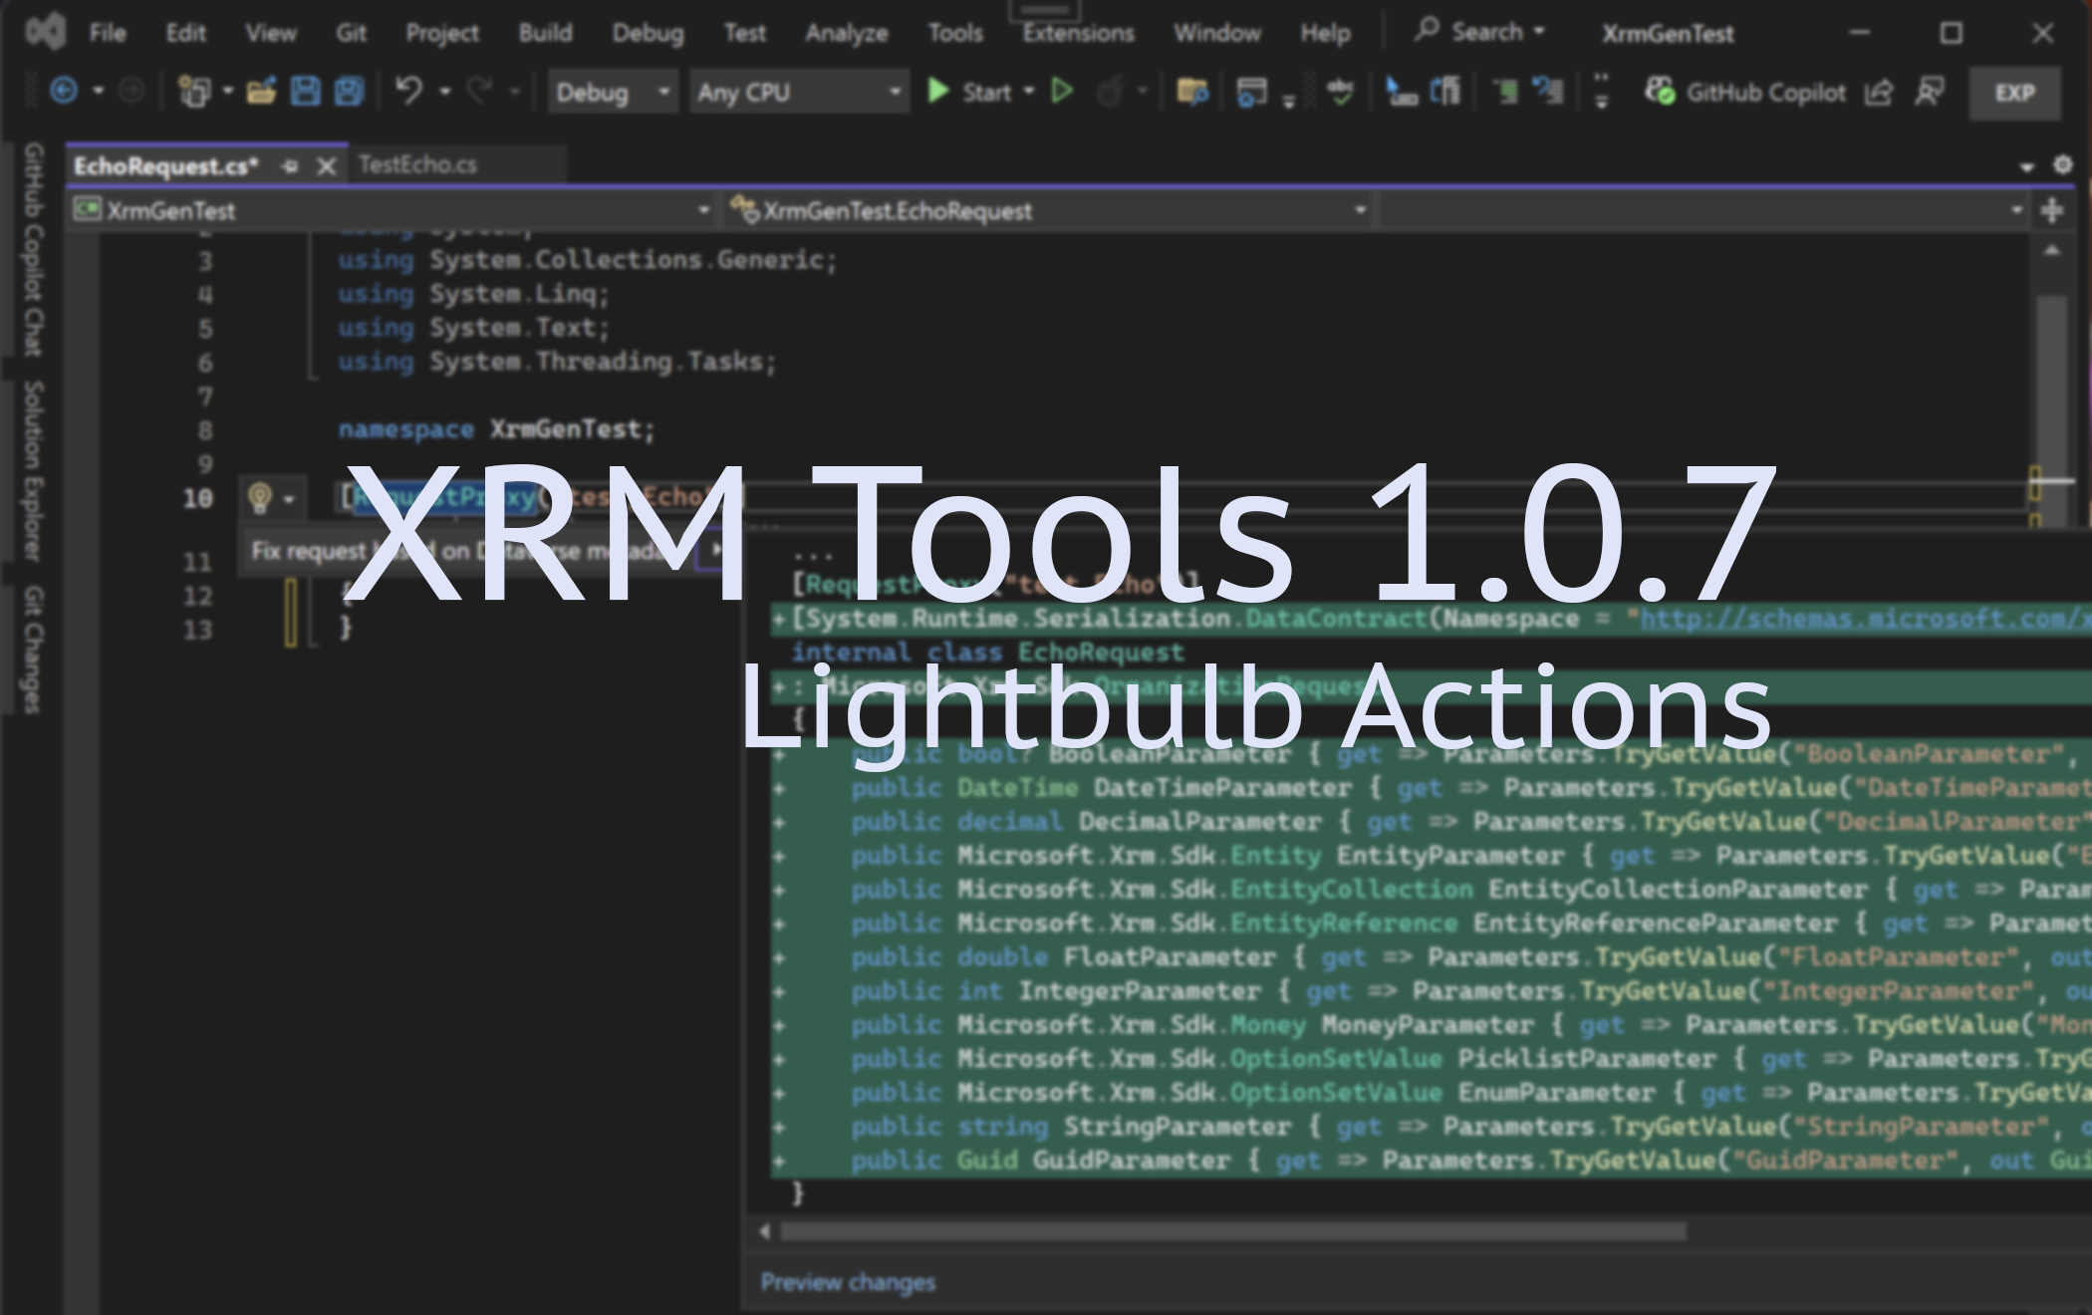This screenshot has width=2092, height=1315.
Task: Open the Git Changes side tab
Action: pyautogui.click(x=33, y=649)
